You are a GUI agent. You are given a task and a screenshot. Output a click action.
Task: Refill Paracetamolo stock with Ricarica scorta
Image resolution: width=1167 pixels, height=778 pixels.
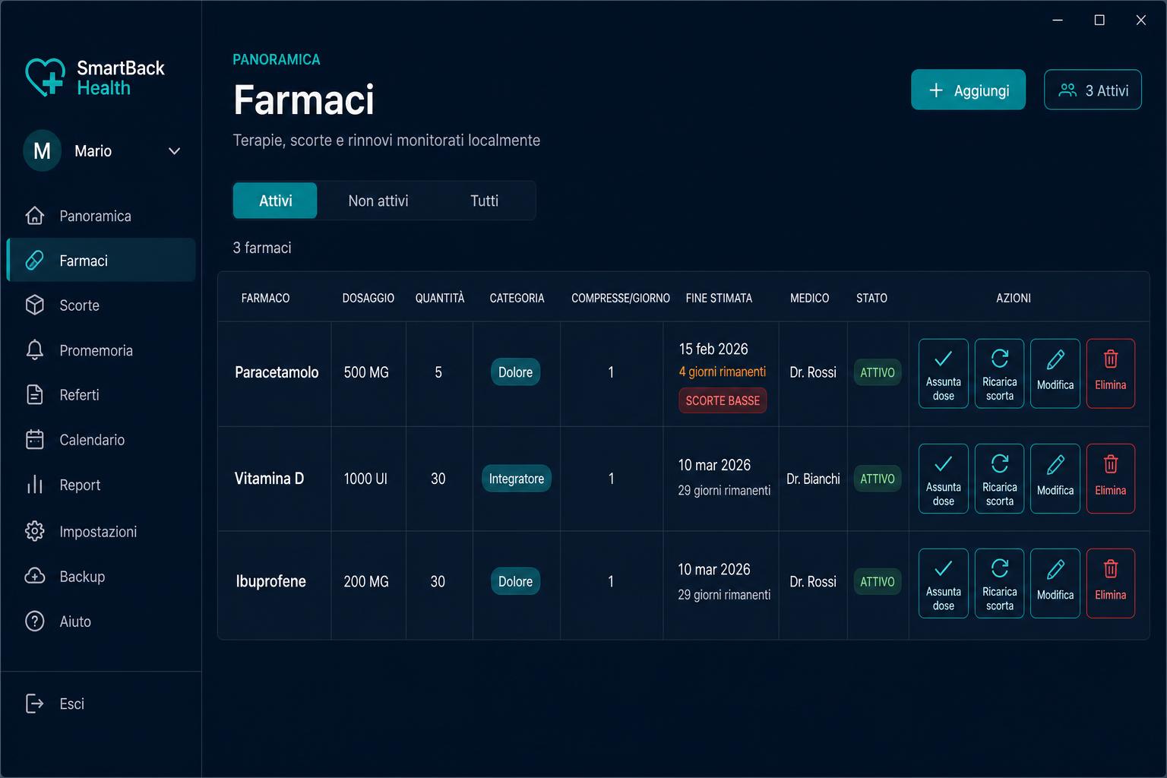coord(1000,374)
